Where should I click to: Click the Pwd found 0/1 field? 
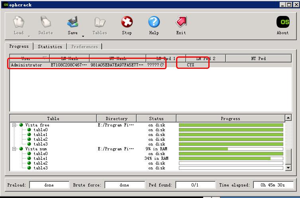click(x=195, y=185)
